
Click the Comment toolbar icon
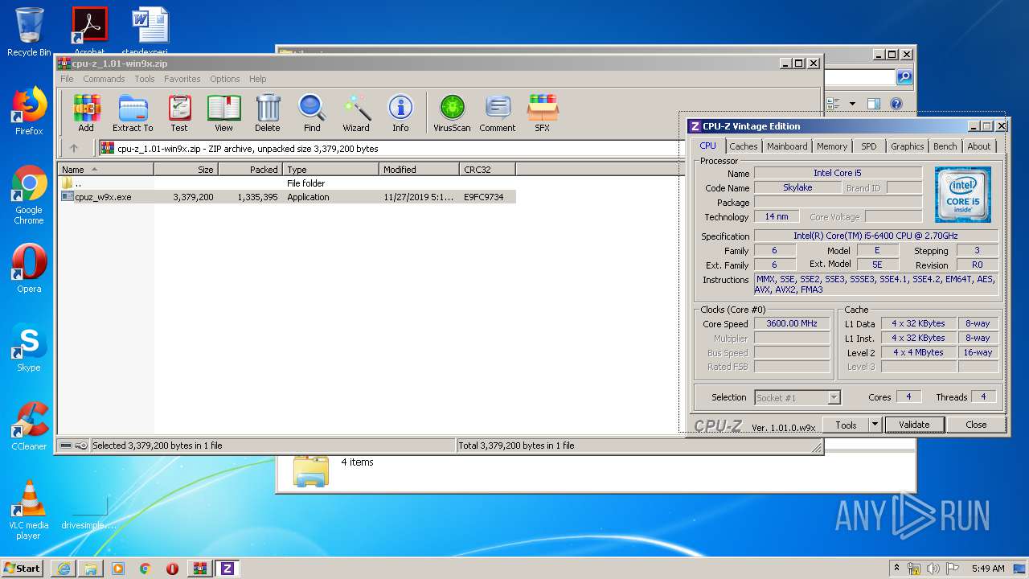(x=498, y=113)
